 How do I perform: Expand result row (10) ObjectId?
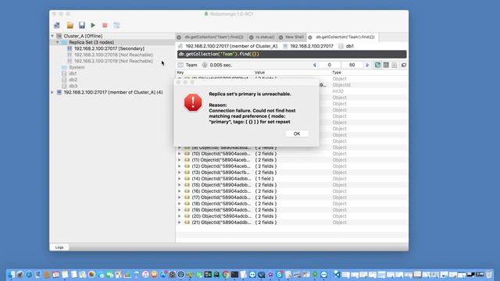pyautogui.click(x=180, y=154)
